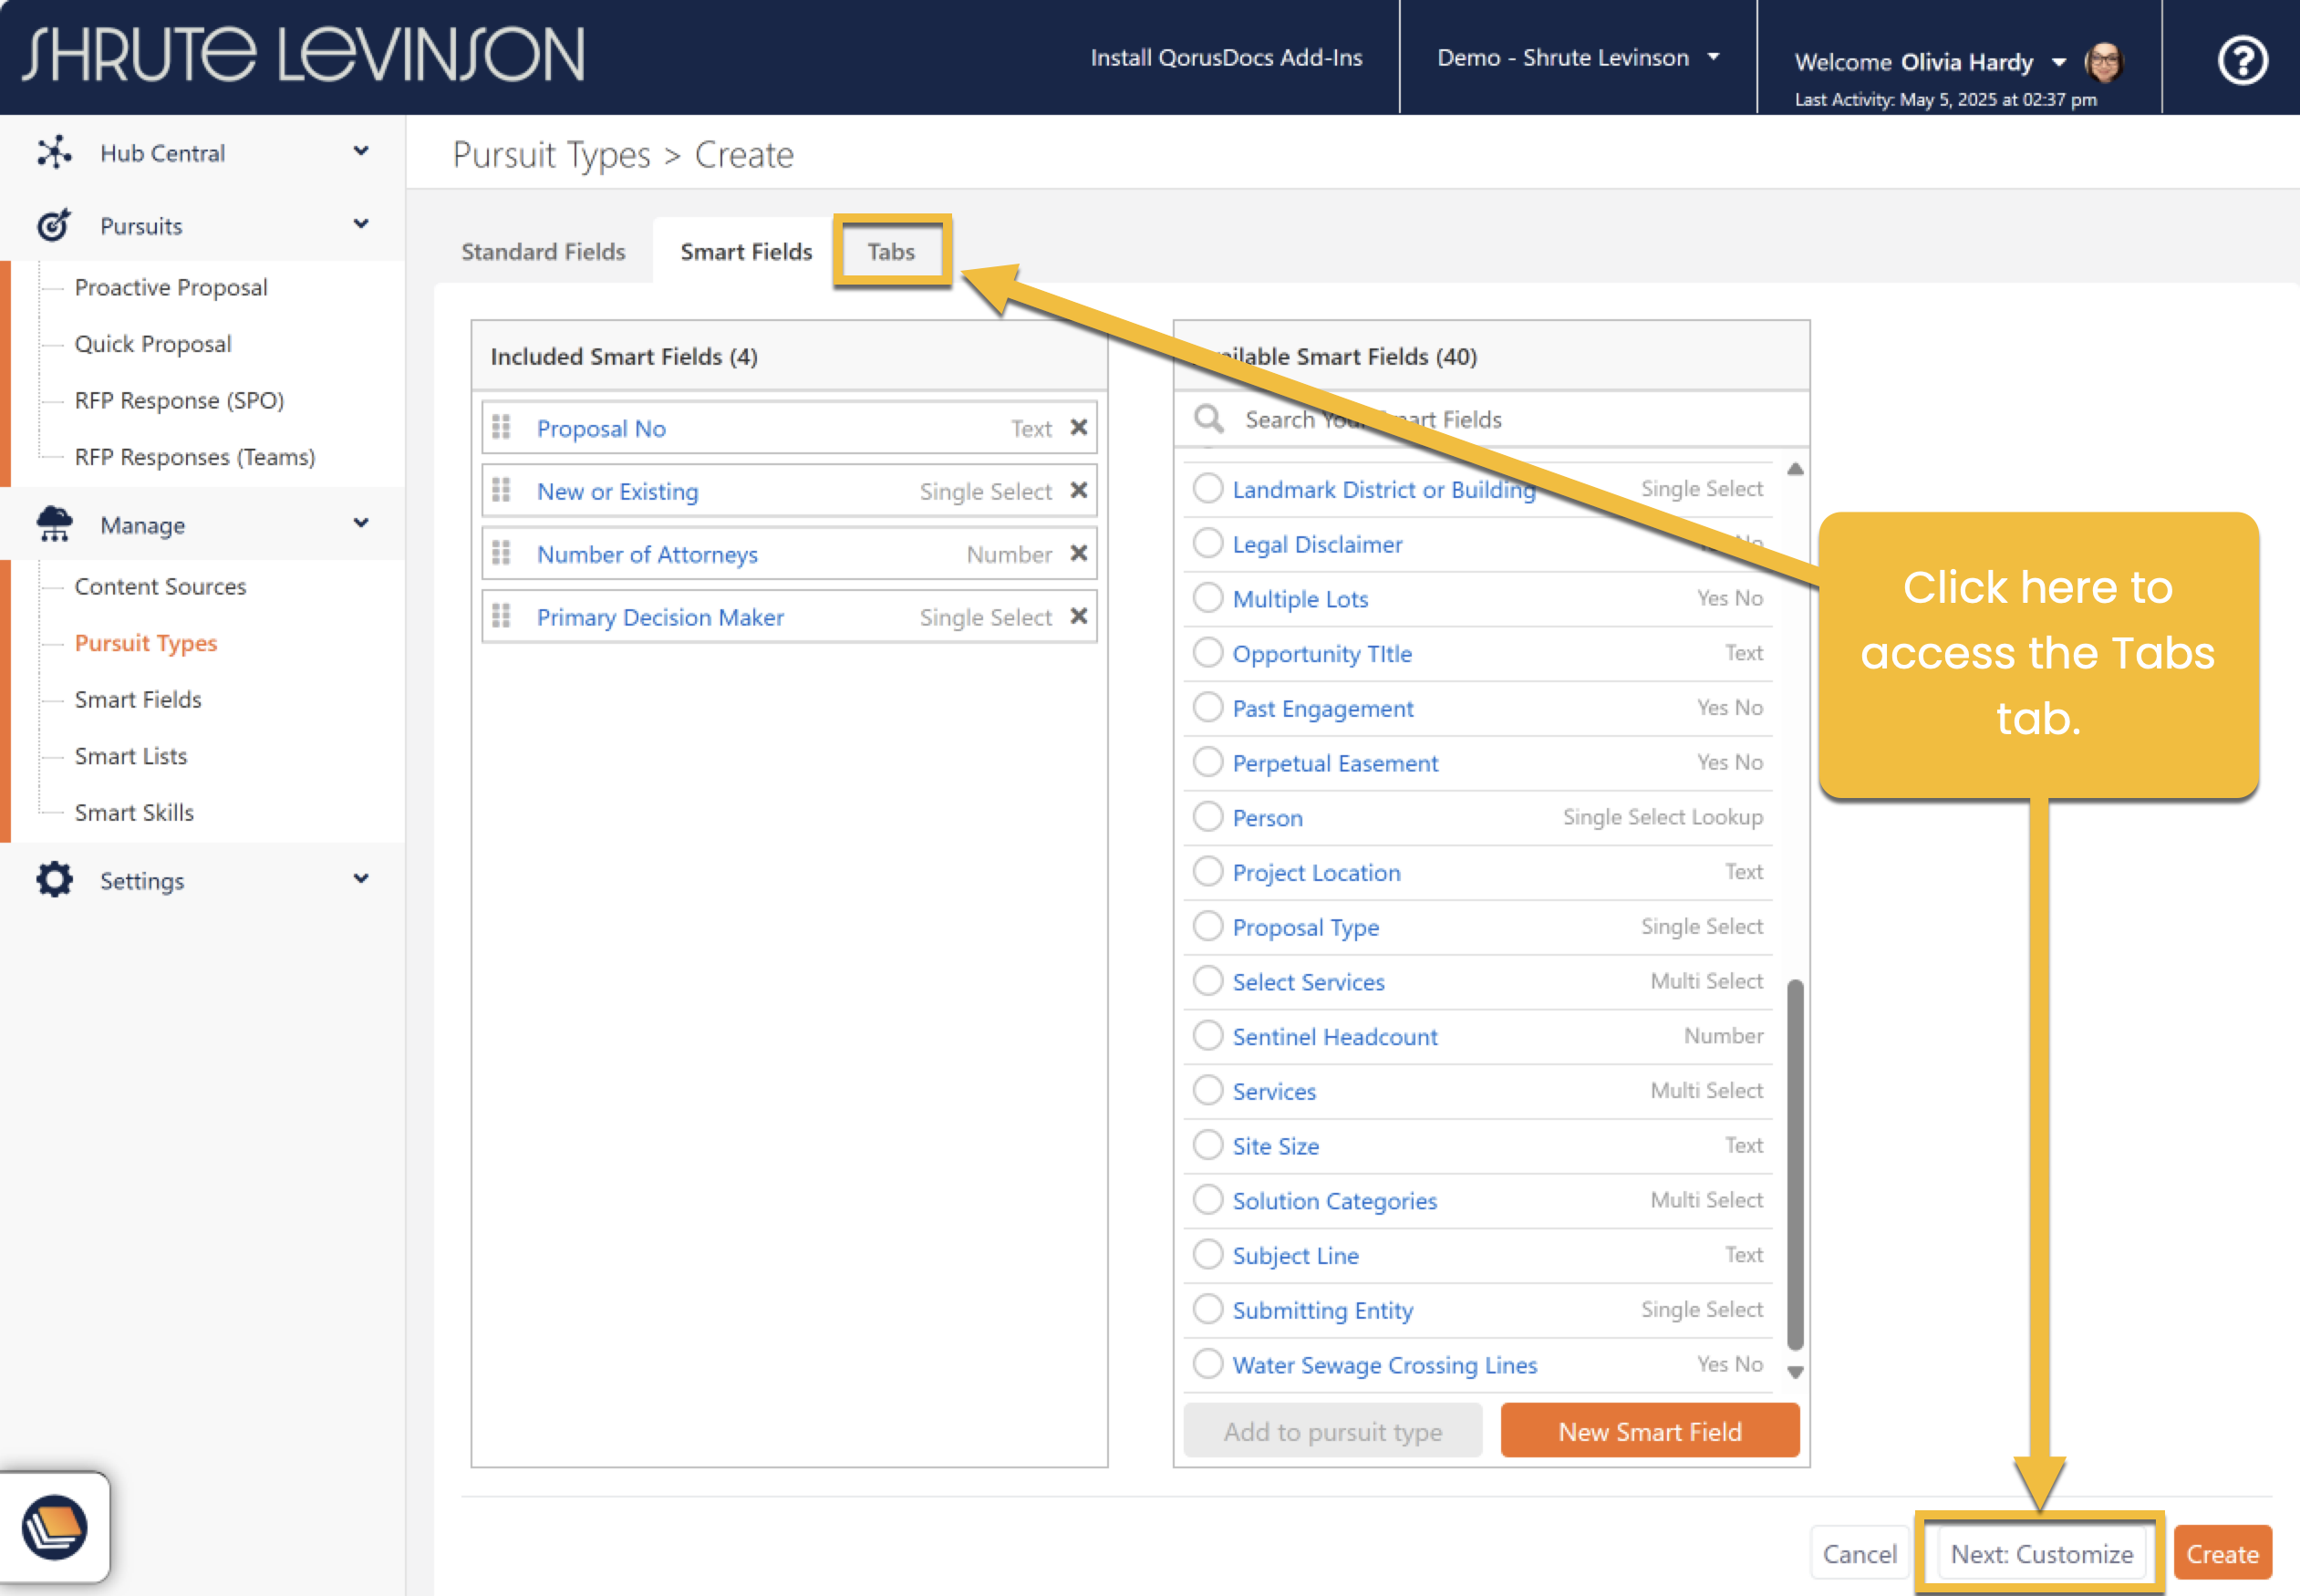
Task: Click the Hub Central network icon
Action: (54, 153)
